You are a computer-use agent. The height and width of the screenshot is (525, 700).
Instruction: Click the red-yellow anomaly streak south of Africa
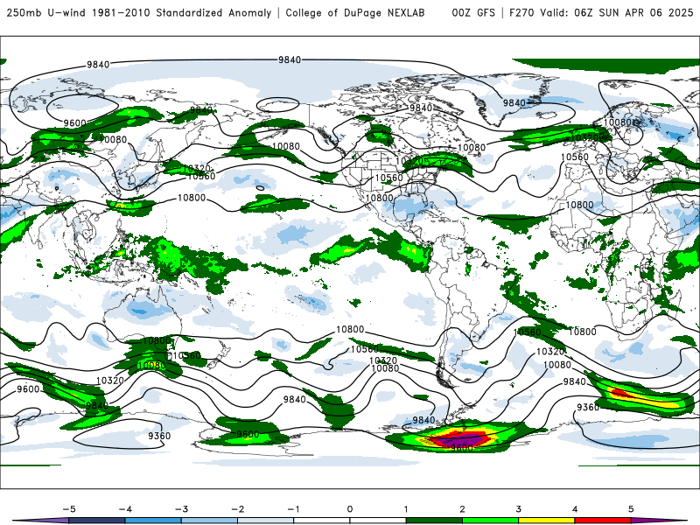coord(643,397)
